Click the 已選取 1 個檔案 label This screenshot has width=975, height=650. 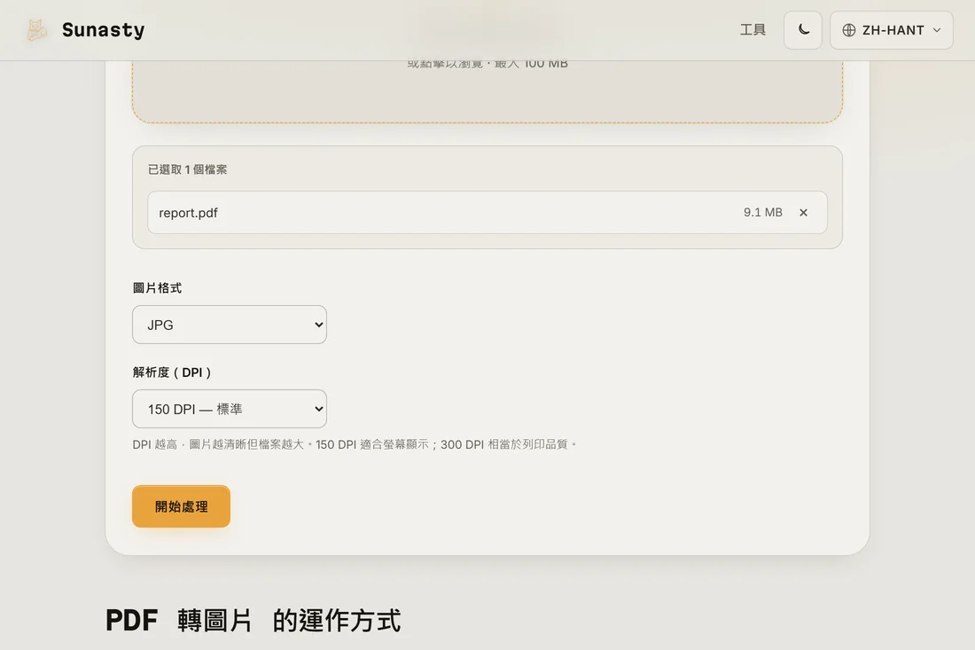(187, 169)
